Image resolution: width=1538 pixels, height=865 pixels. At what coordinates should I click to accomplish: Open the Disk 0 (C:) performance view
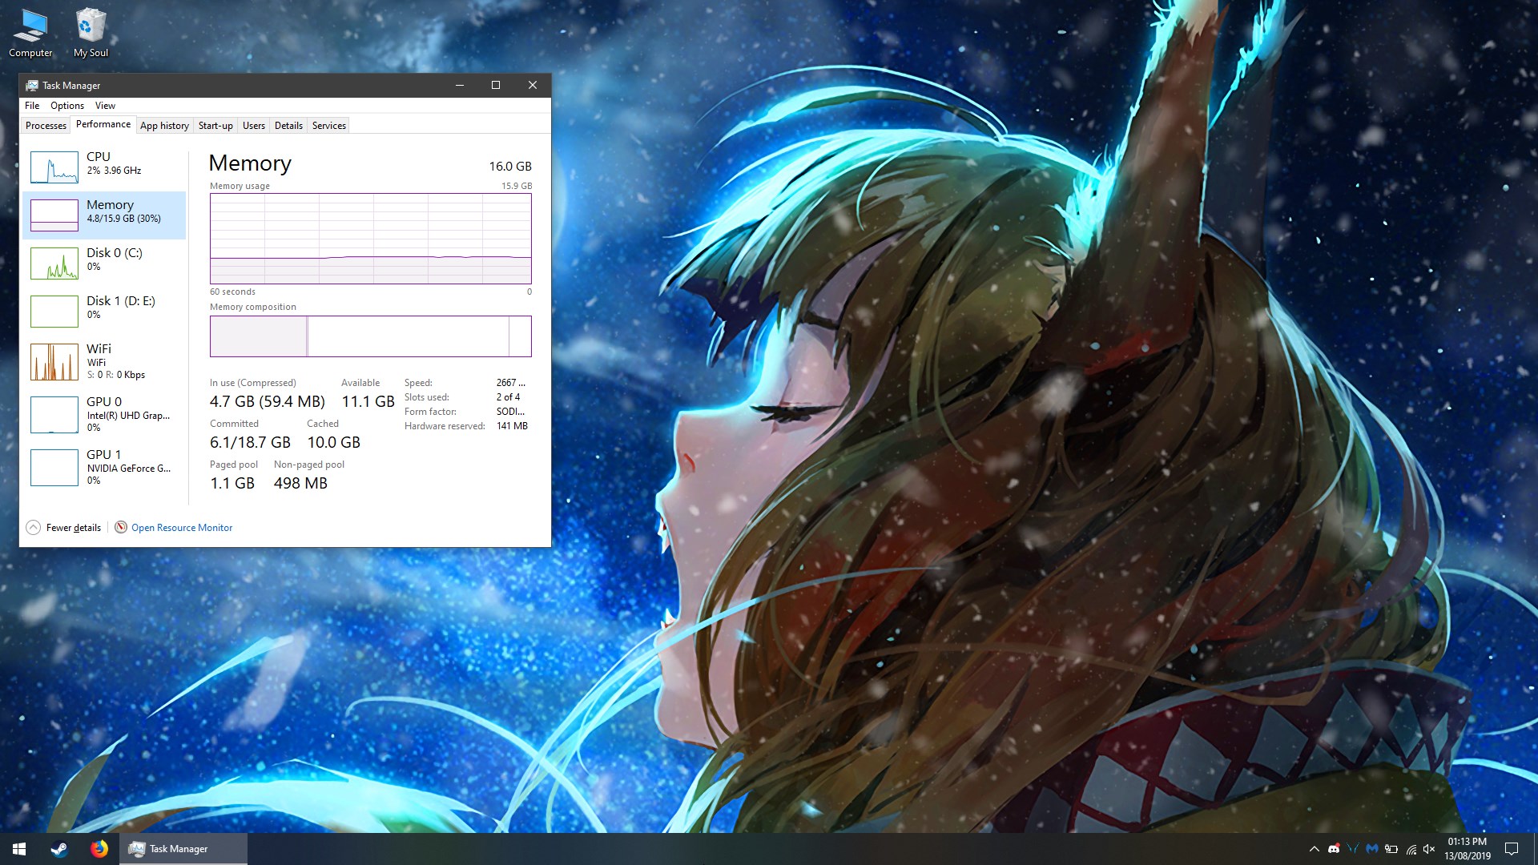(104, 263)
